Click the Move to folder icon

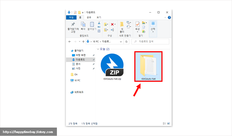coord(106,24)
